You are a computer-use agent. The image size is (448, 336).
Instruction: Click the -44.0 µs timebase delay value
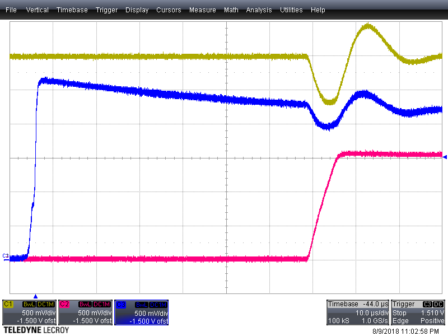pyautogui.click(x=375, y=304)
